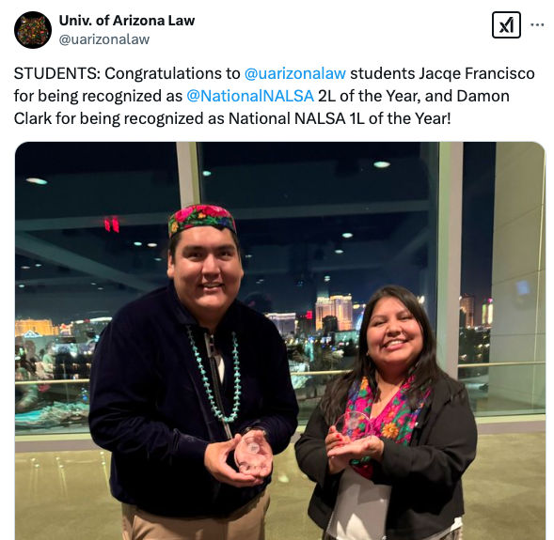
Task: Click the name "Jacqe Francisco" in the tweet
Action: point(477,73)
